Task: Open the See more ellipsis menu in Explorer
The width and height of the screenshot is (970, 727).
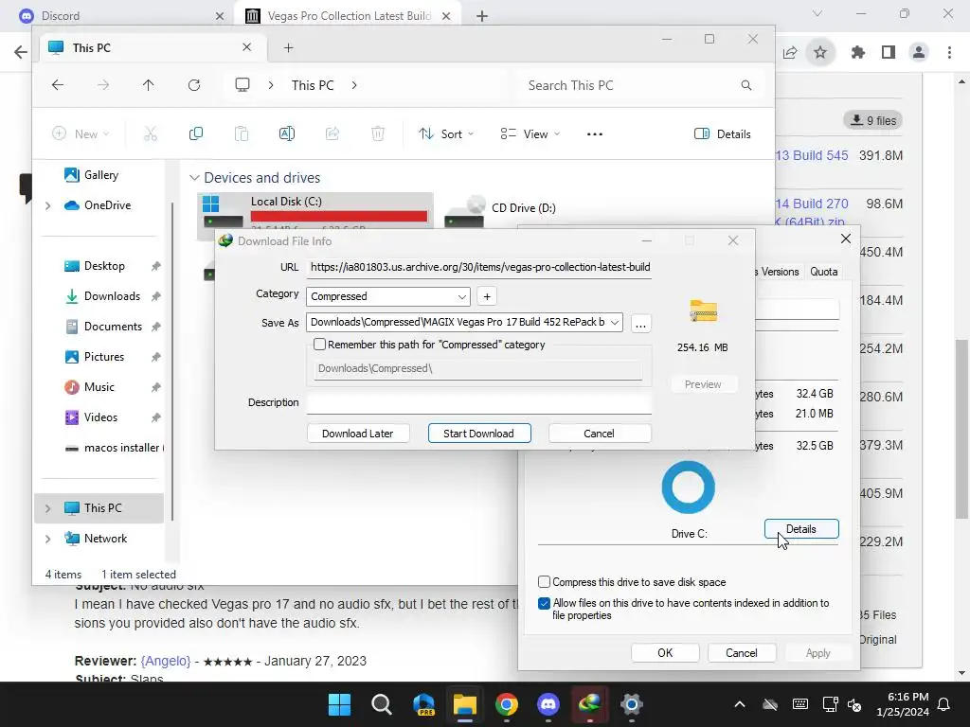Action: click(595, 133)
